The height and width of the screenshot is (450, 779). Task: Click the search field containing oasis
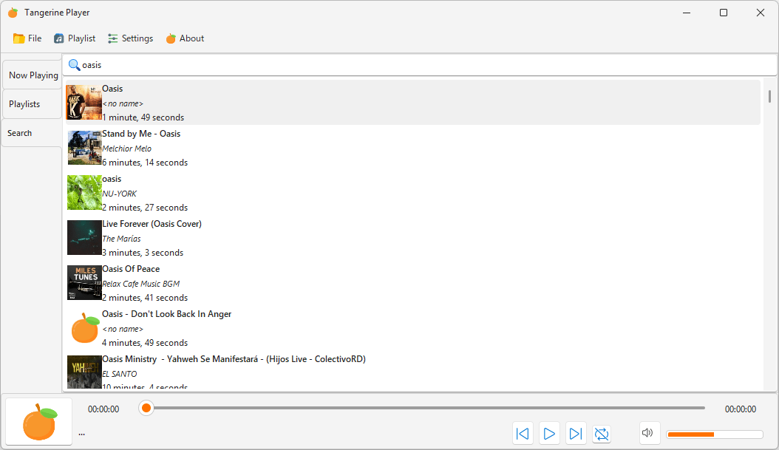click(420, 65)
